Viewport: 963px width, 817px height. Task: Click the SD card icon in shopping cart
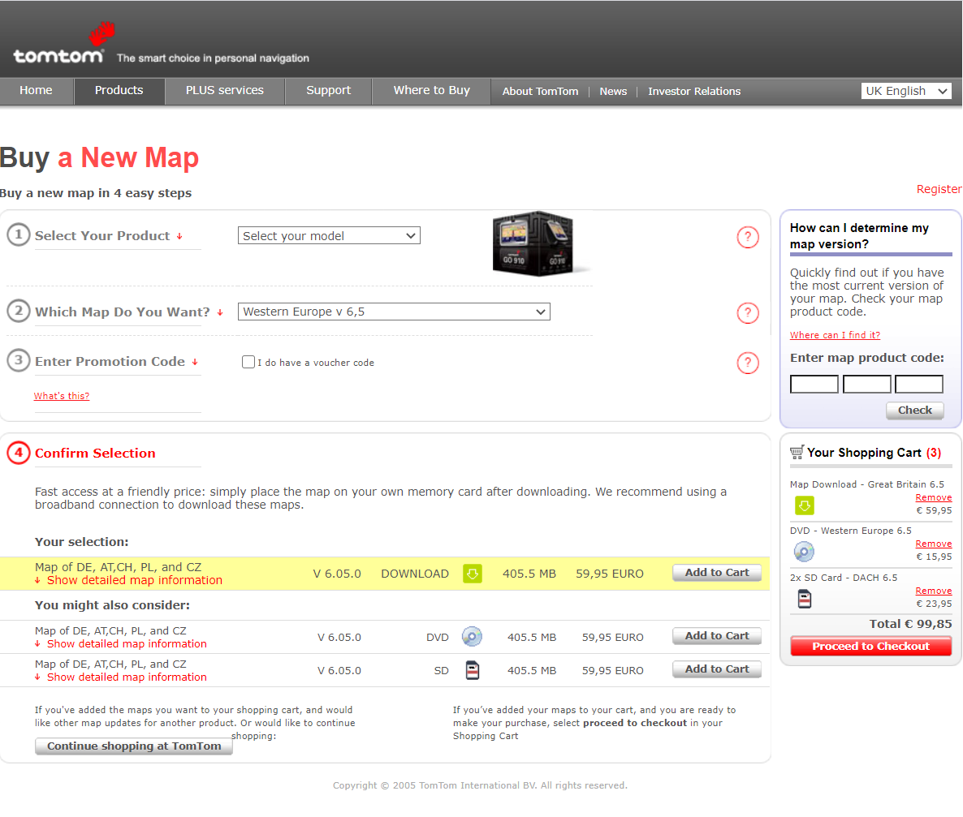[805, 599]
